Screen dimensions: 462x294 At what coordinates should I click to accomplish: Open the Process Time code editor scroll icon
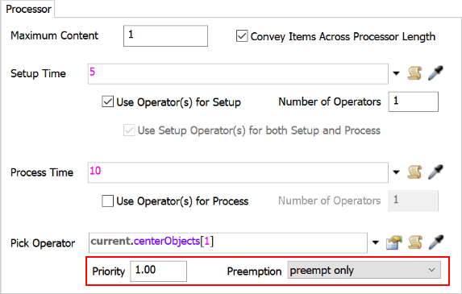point(414,172)
